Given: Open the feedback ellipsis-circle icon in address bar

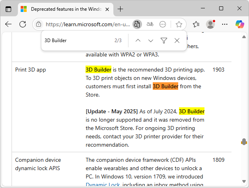Looking at the screenshot, I should pos(163,24).
